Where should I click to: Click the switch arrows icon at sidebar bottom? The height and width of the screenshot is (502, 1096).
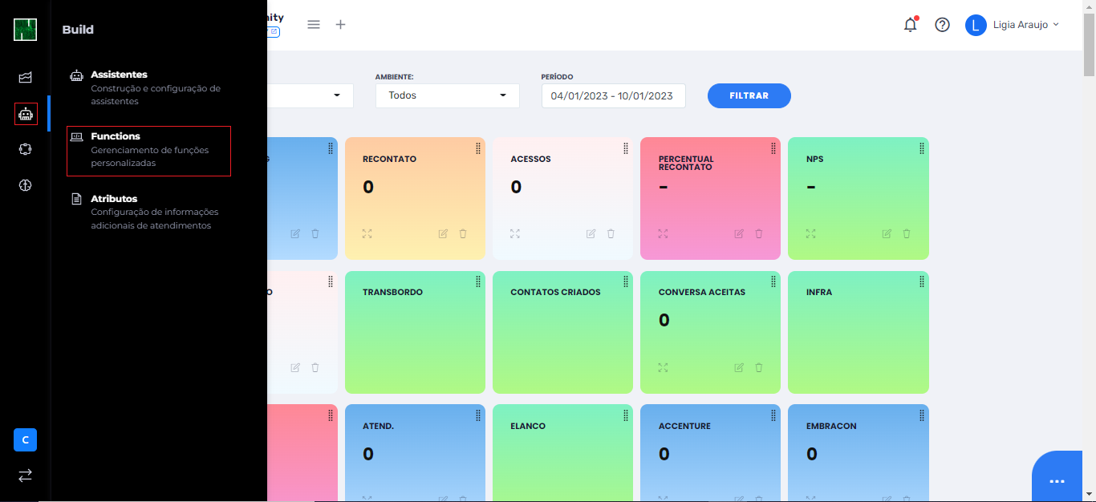(x=26, y=475)
